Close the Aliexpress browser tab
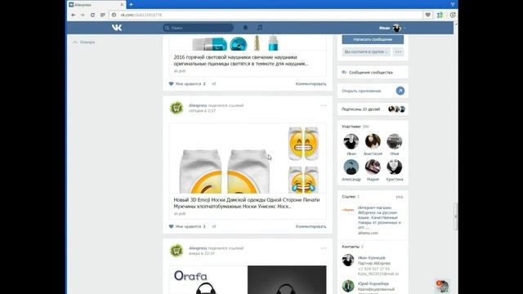The image size is (523, 294). pos(122,5)
